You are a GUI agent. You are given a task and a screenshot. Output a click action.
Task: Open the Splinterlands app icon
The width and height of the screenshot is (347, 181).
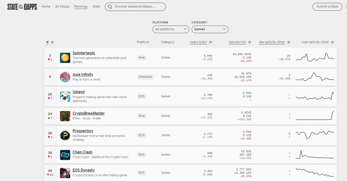point(65,58)
